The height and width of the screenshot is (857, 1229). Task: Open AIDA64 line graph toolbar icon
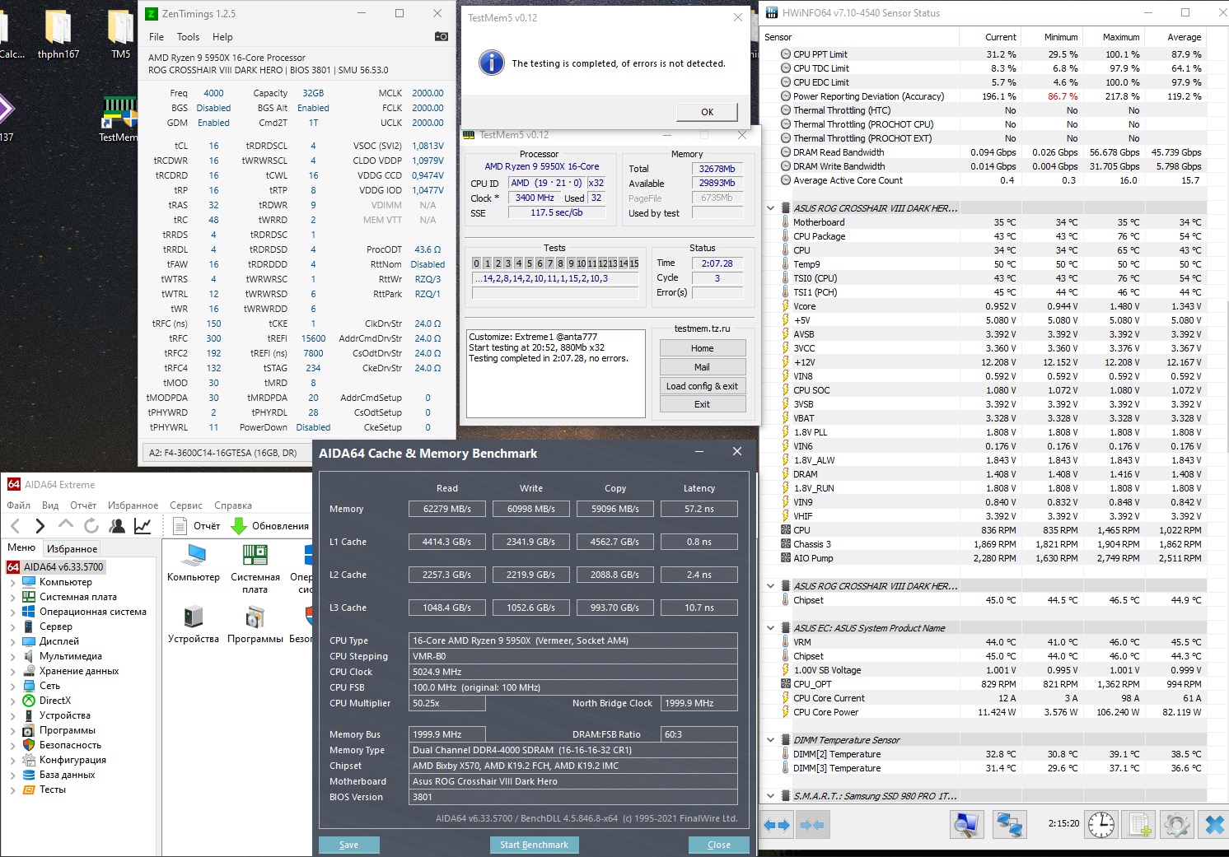click(x=143, y=525)
